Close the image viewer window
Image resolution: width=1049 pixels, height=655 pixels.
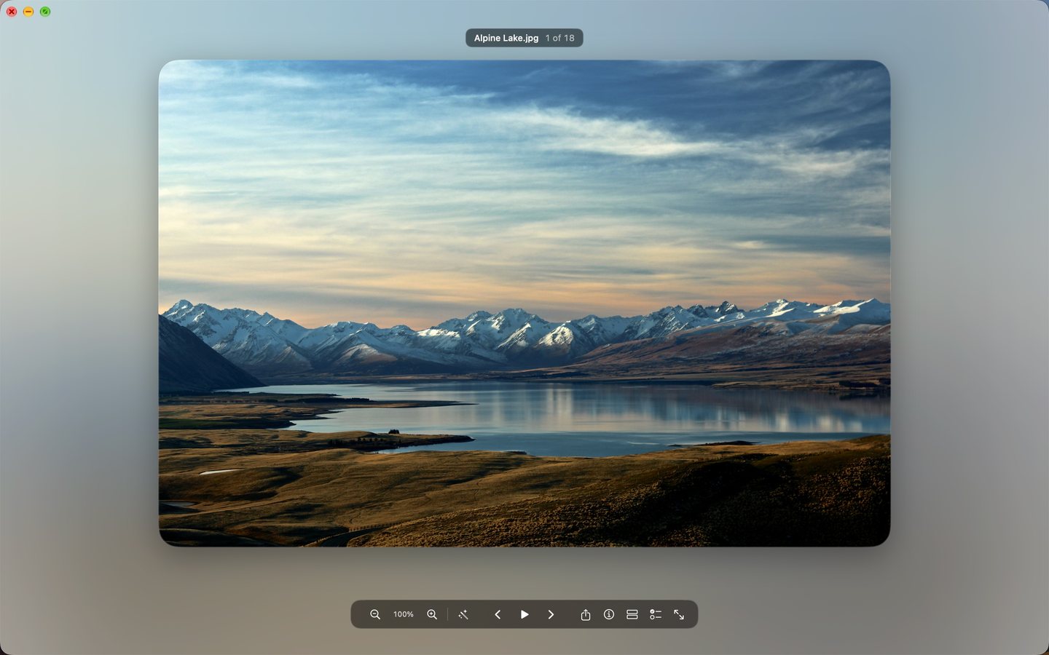[x=12, y=12]
